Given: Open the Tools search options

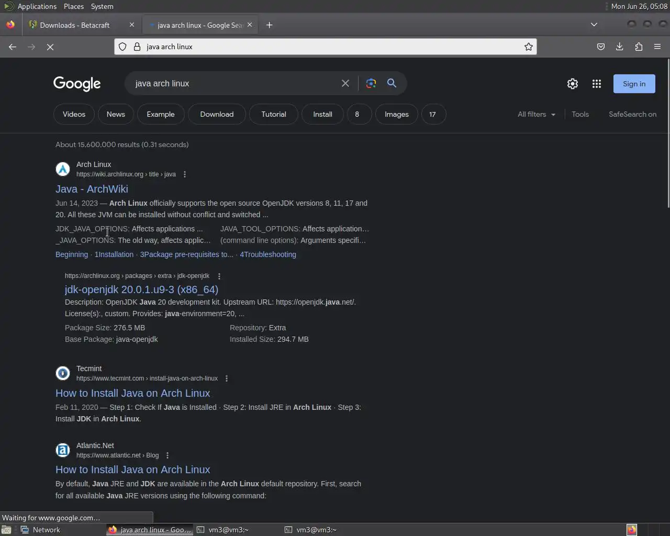Looking at the screenshot, I should 580,114.
